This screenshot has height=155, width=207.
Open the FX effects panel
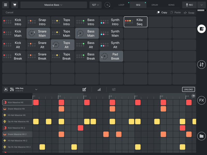202,100
